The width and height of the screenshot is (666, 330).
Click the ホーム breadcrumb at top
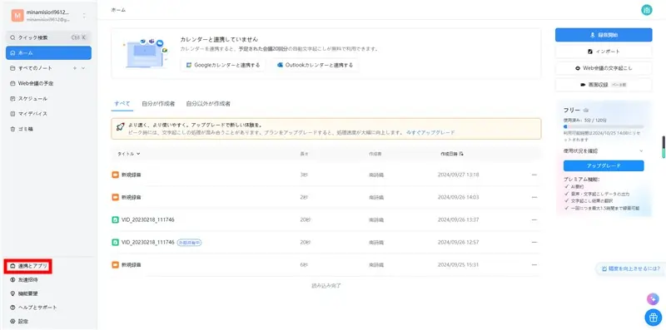118,10
